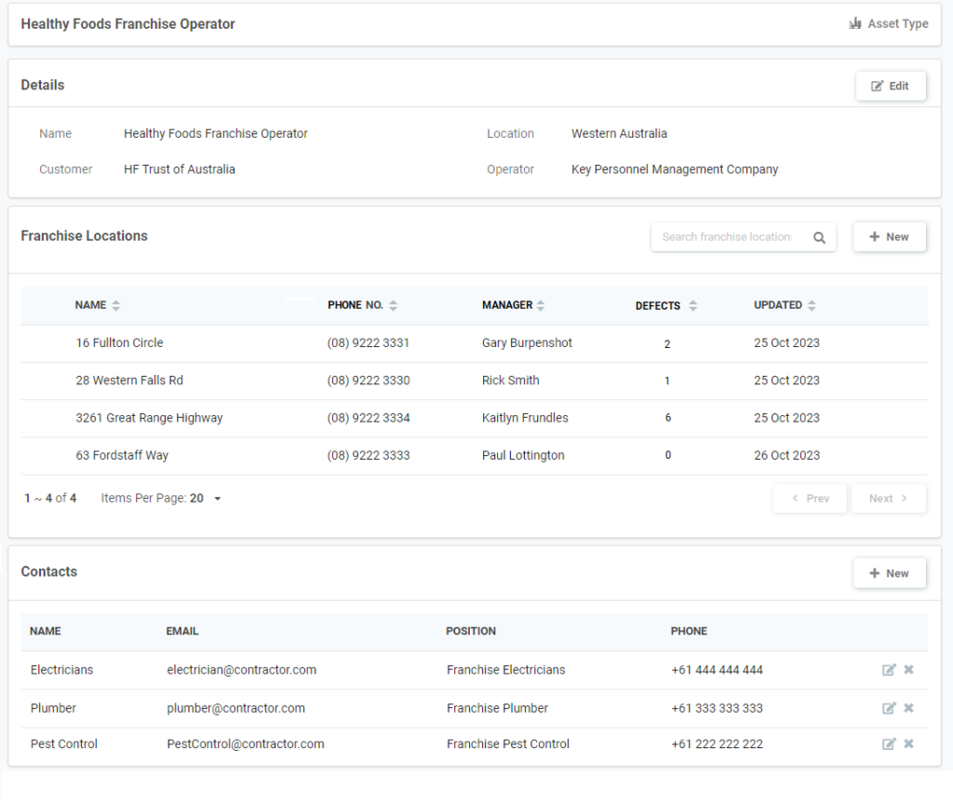Click Edit button in Details

890,86
